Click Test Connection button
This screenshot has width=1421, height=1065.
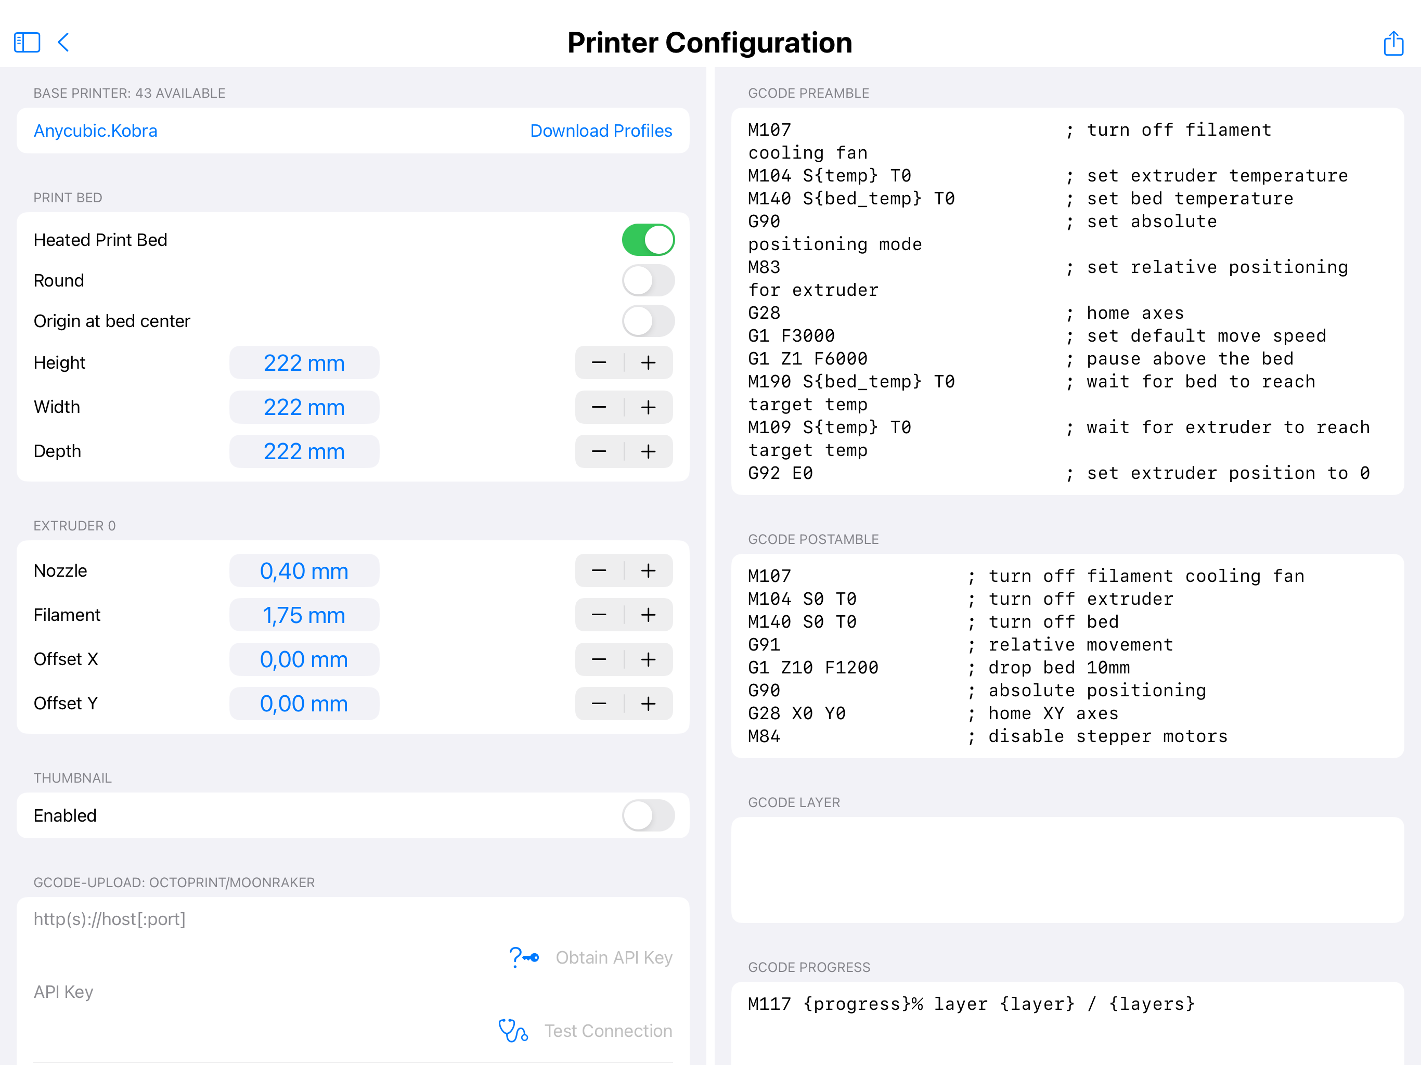(x=608, y=1030)
